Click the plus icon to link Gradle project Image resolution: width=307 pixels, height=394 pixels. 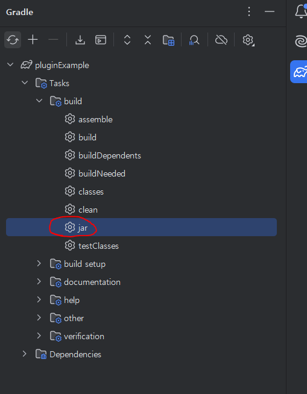pyautogui.click(x=33, y=40)
